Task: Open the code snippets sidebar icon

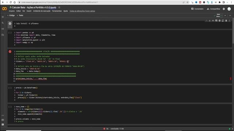Action: [x=3, y=115]
